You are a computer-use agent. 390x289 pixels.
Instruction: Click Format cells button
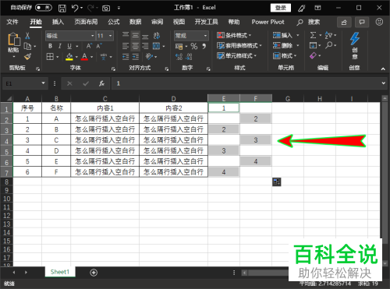click(x=285, y=56)
